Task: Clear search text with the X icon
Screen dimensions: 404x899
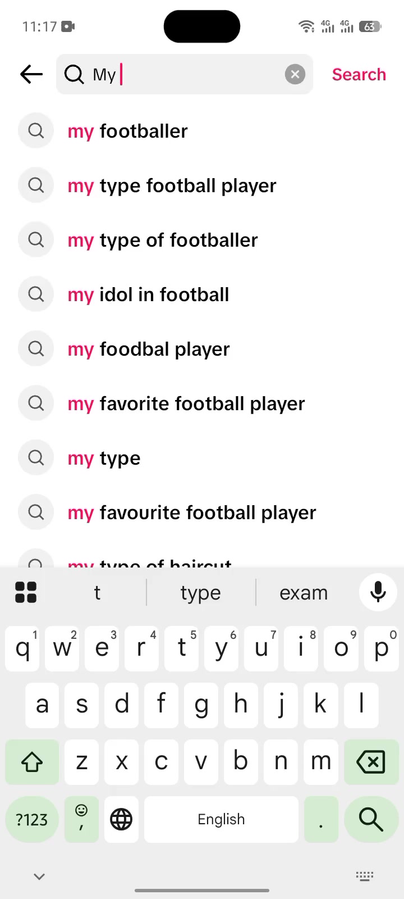Action: tap(295, 74)
